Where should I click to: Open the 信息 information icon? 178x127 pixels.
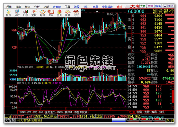[67, 13]
